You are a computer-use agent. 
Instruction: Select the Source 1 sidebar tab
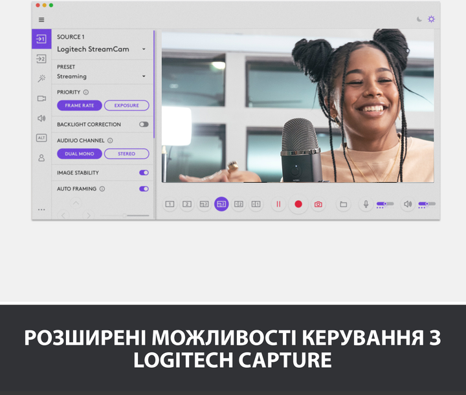coord(41,39)
